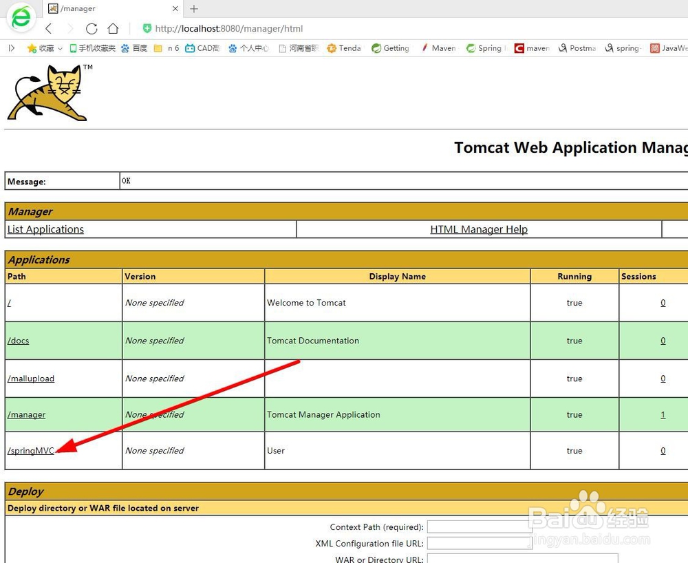Click the Sessions column header
Image resolution: width=688 pixels, height=563 pixels.
pyautogui.click(x=638, y=277)
